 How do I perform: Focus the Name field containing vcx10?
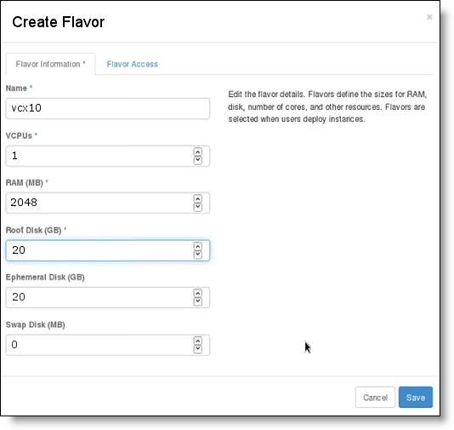point(108,108)
